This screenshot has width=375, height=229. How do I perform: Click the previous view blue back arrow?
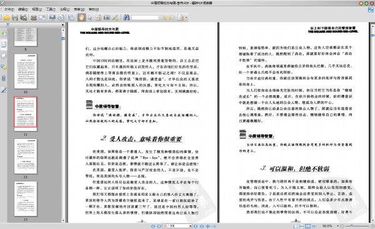208,226
